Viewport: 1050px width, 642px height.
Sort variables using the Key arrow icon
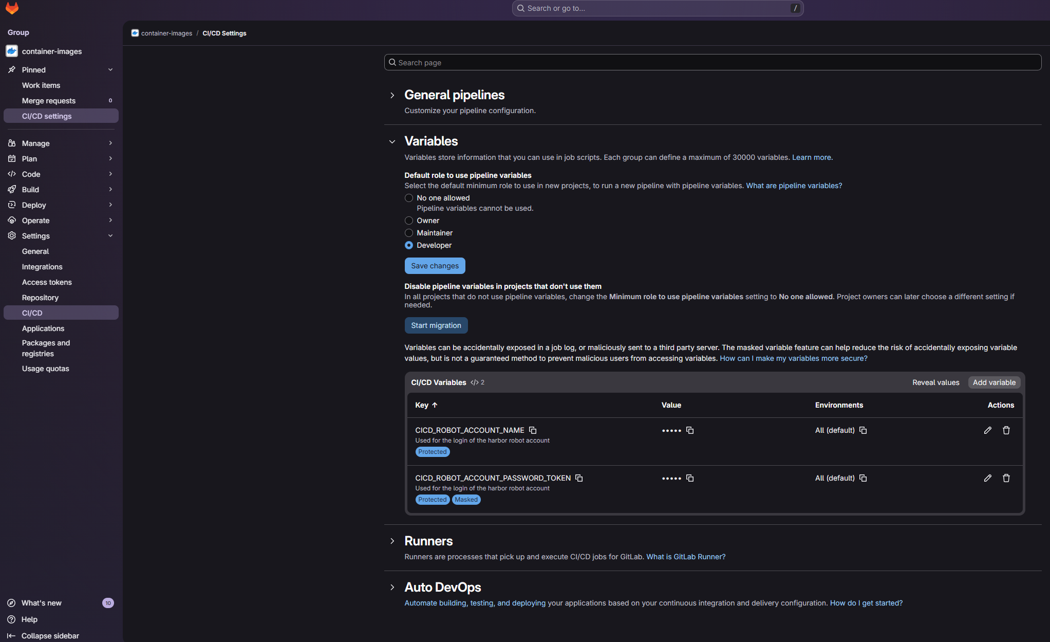(435, 405)
